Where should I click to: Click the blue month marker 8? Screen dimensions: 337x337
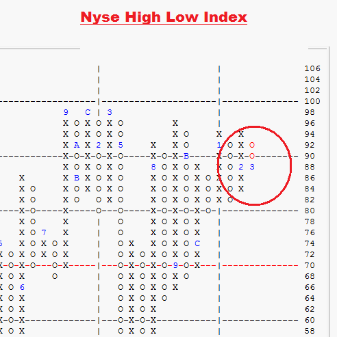point(153,167)
